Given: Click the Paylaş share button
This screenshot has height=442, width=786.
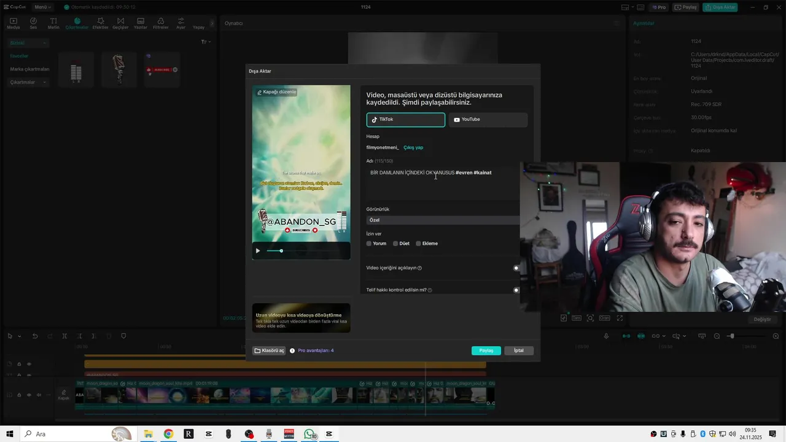Looking at the screenshot, I should point(486,351).
